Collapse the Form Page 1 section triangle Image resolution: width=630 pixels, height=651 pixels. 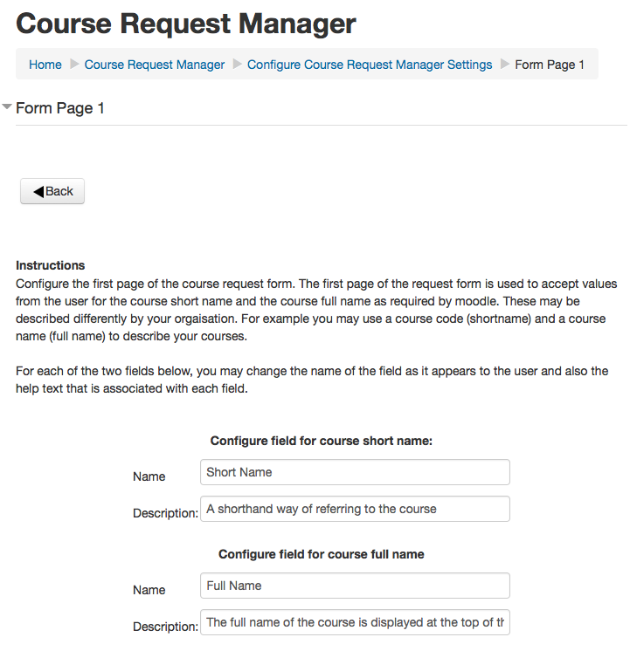coord(7,107)
